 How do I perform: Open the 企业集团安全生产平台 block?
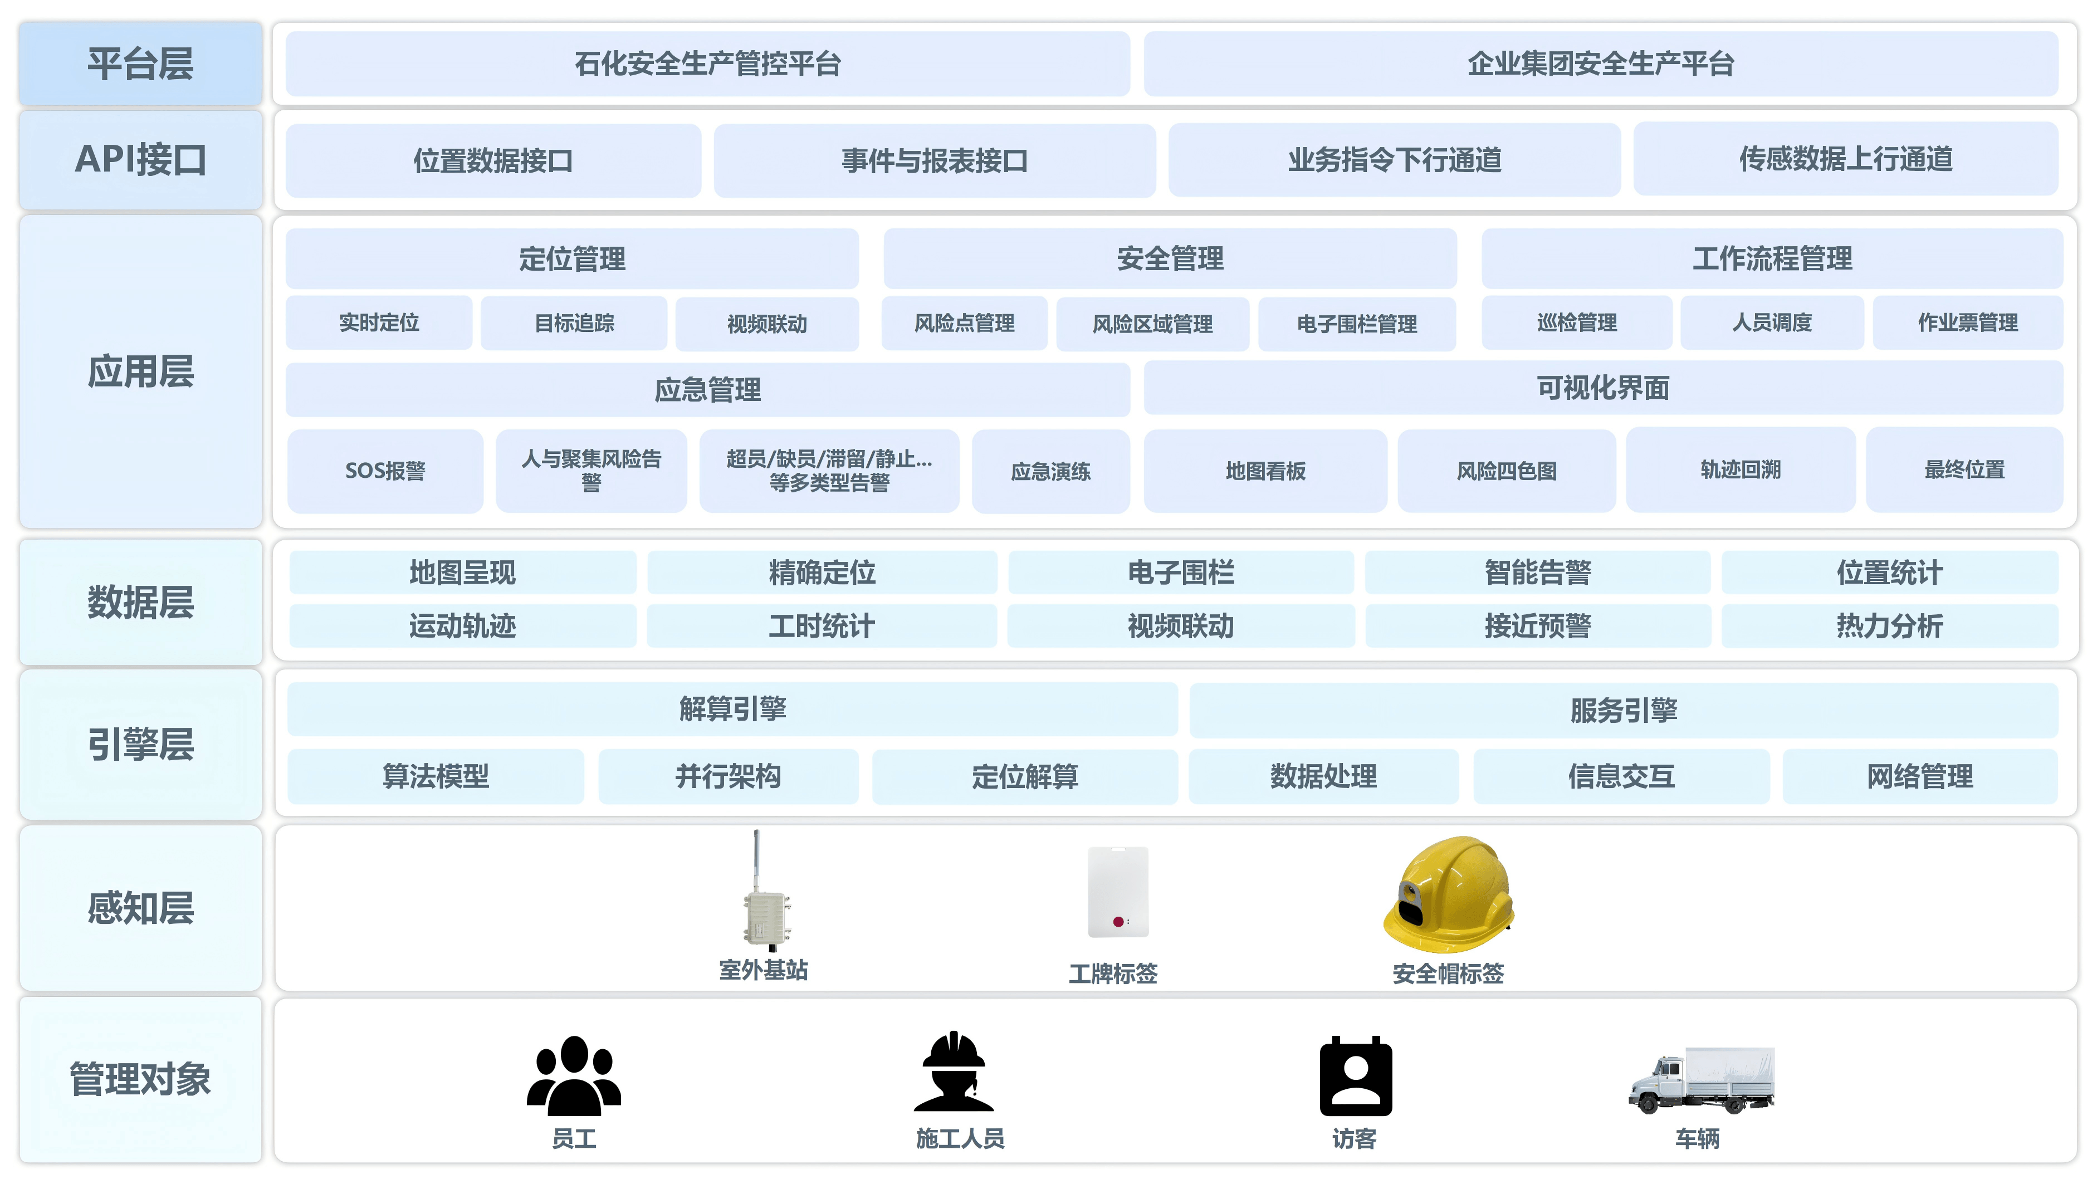click(x=1601, y=63)
